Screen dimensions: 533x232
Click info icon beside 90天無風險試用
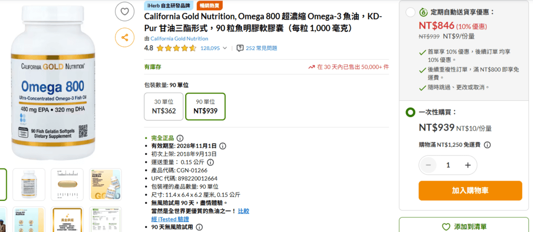[199, 227]
